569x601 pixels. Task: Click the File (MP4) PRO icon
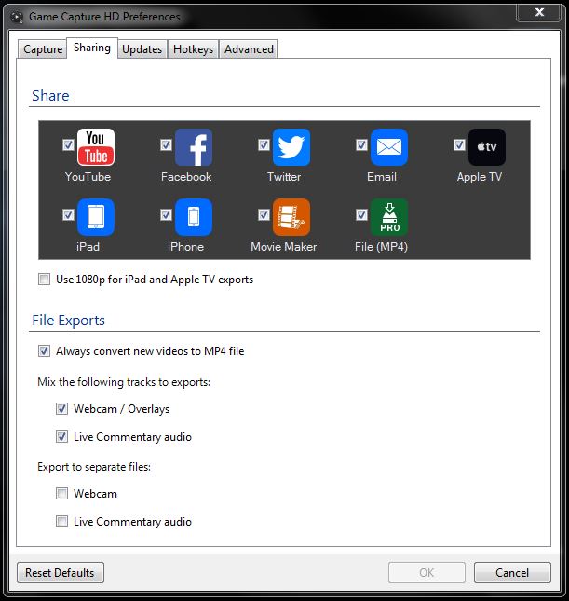coord(388,217)
